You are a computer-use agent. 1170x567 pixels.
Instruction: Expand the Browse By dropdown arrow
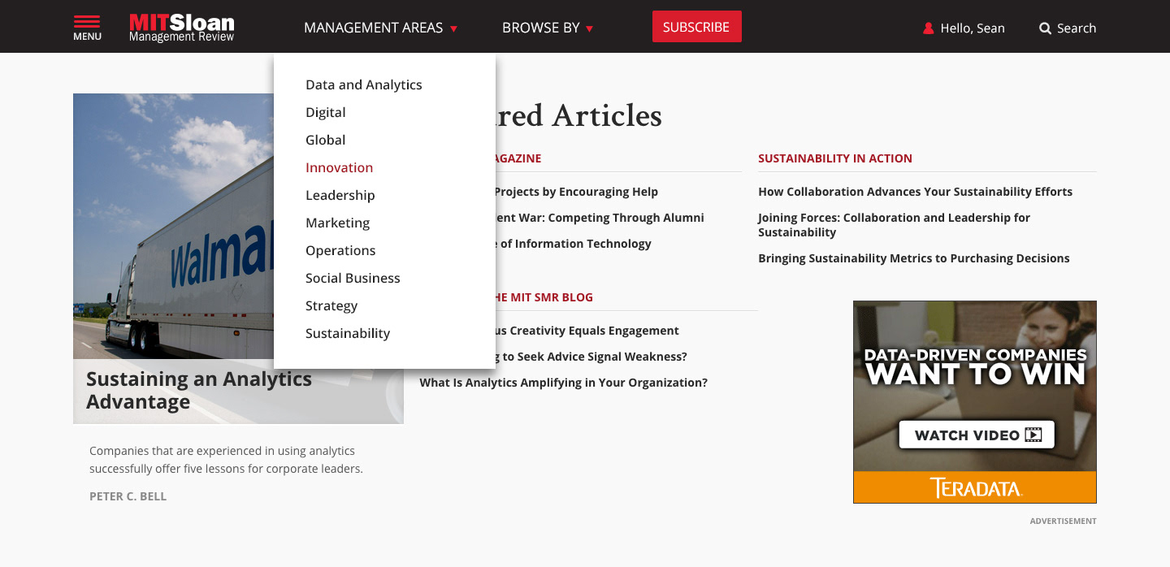(590, 28)
